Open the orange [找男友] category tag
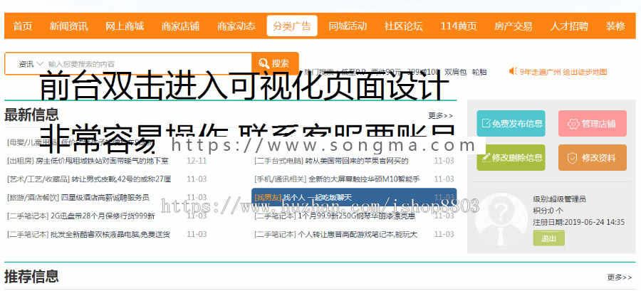641x291 pixels. coord(269,198)
